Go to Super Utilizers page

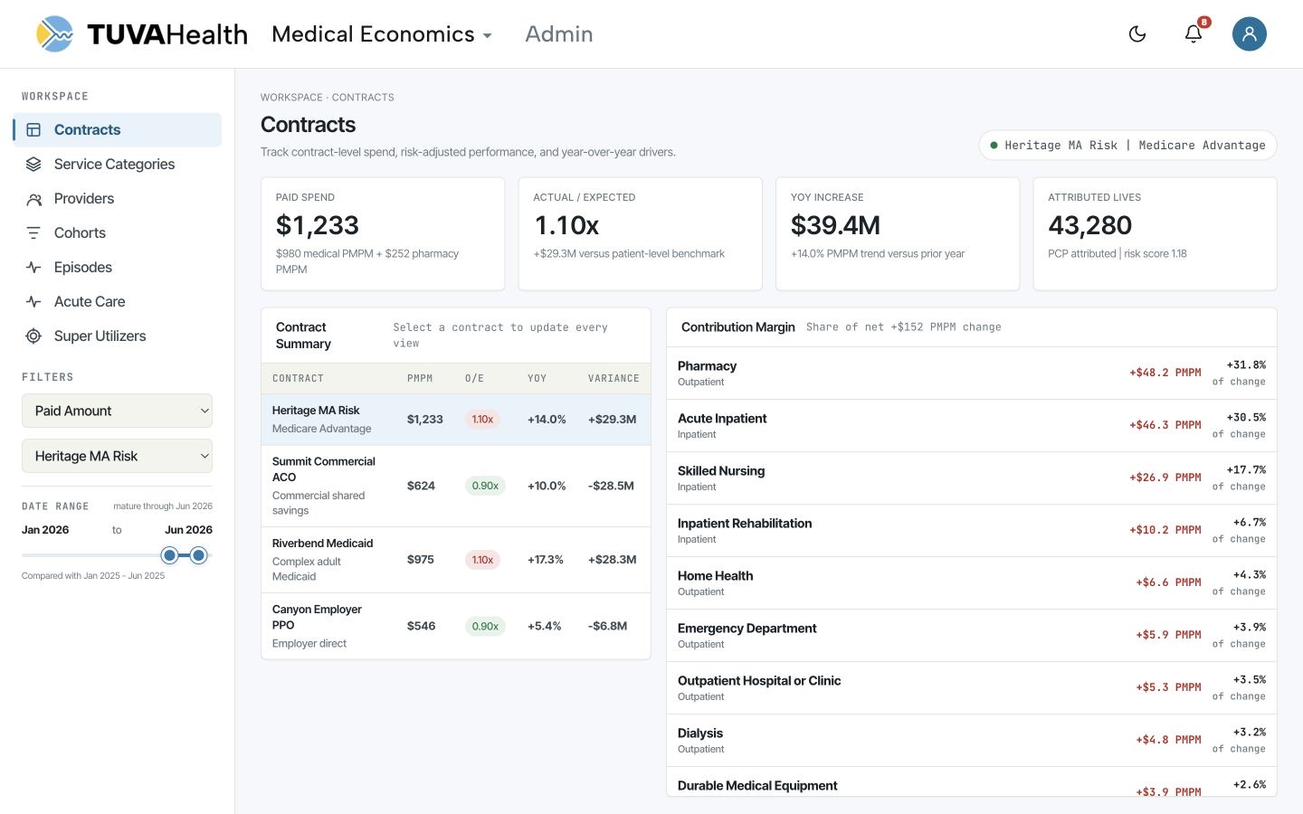coord(118,336)
